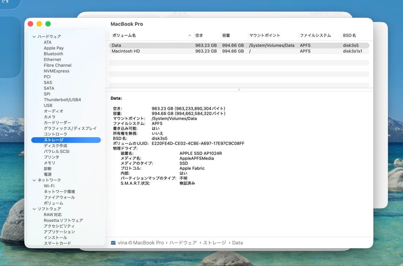Zoom window with the green button

(x=48, y=24)
